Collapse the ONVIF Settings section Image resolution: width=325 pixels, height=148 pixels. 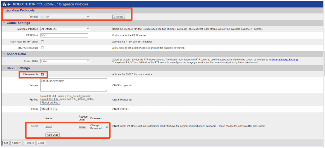pyautogui.click(x=4, y=68)
